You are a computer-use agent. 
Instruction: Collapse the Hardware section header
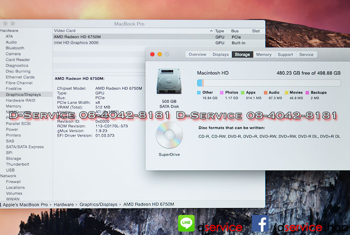(x=9, y=31)
